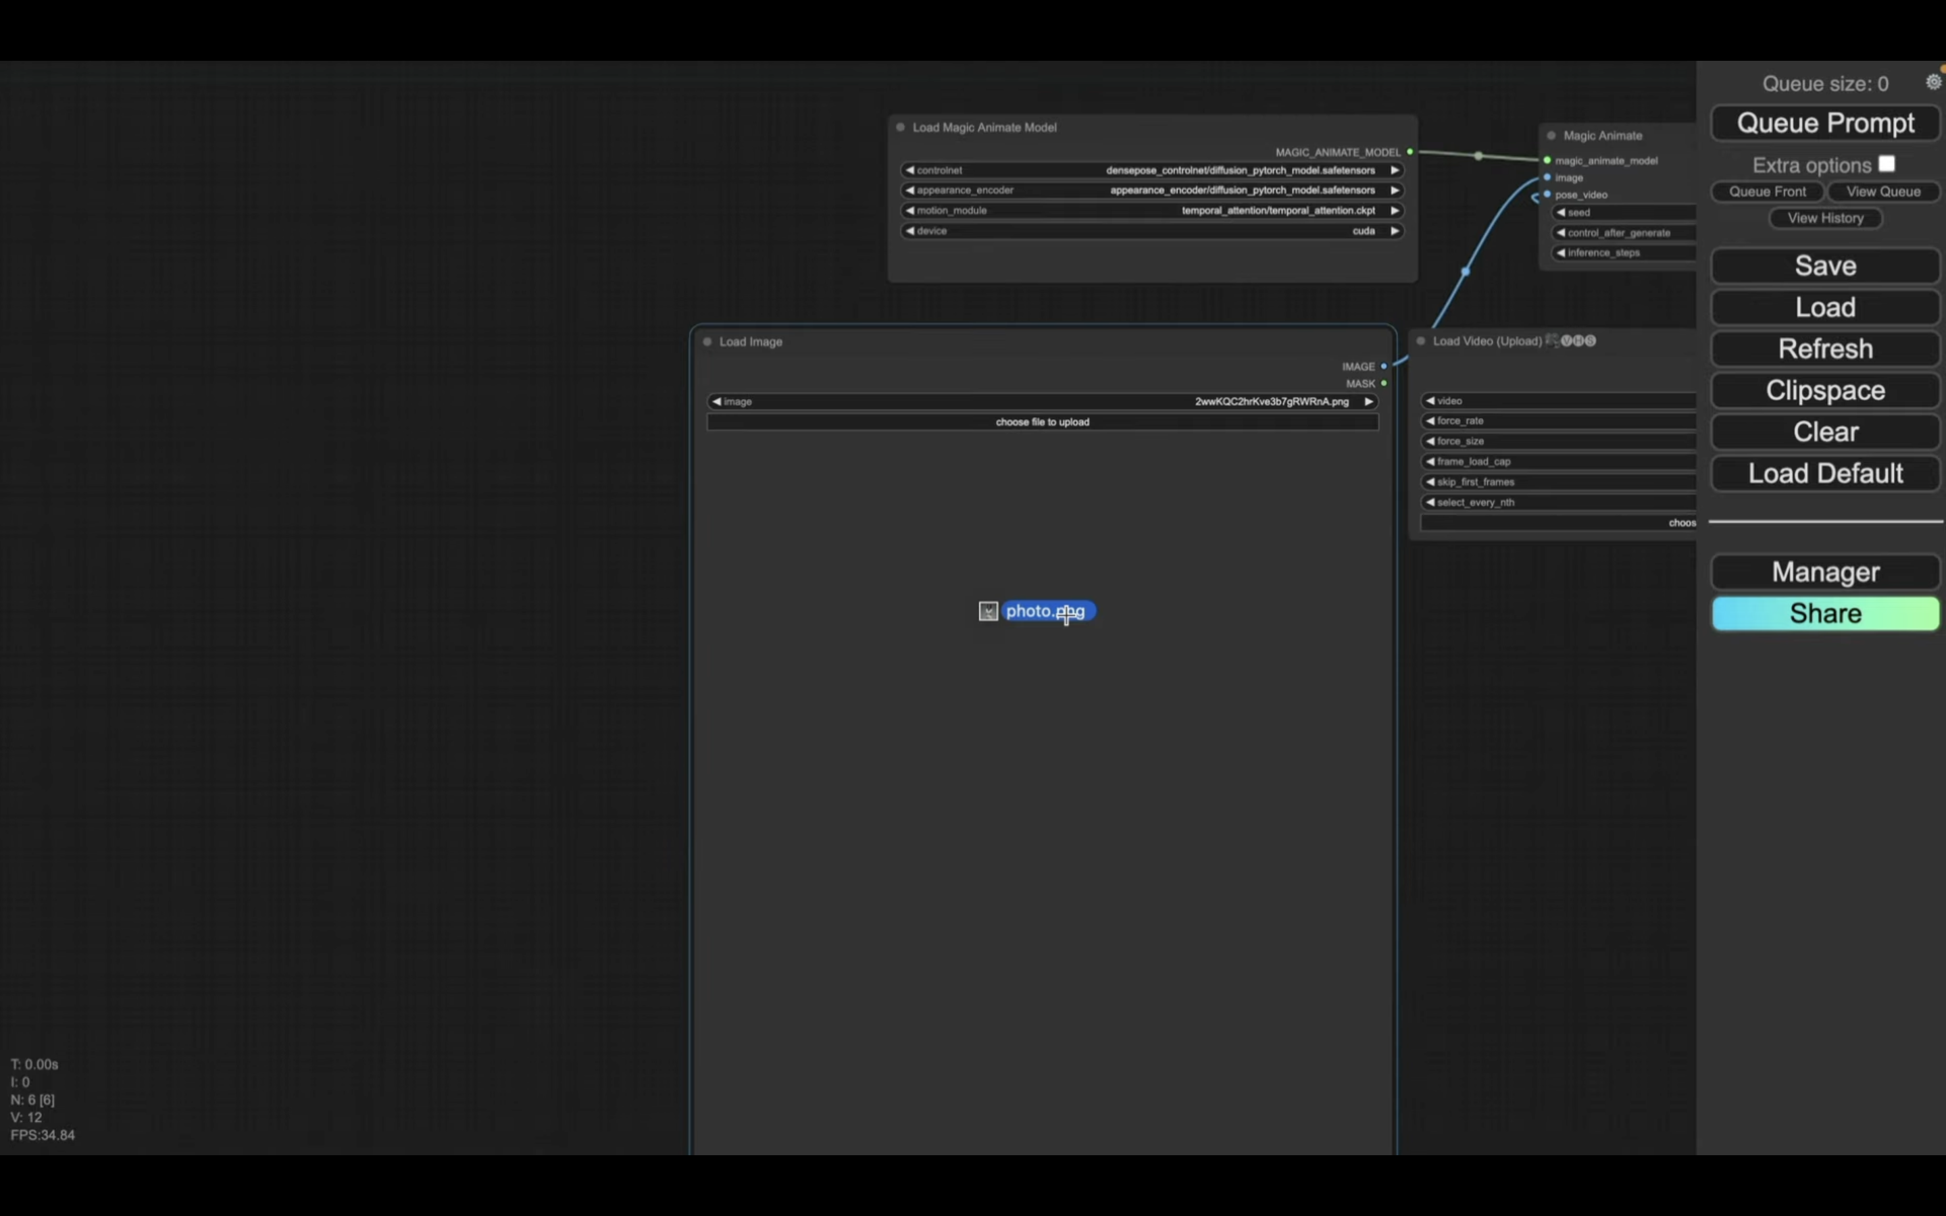The image size is (1946, 1216).
Task: Open the controlnet model dropdown value
Action: [1240, 170]
